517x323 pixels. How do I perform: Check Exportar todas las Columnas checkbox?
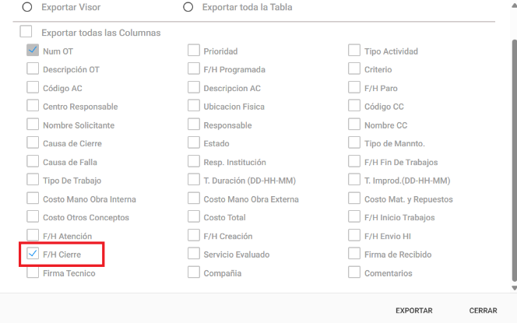pos(26,33)
